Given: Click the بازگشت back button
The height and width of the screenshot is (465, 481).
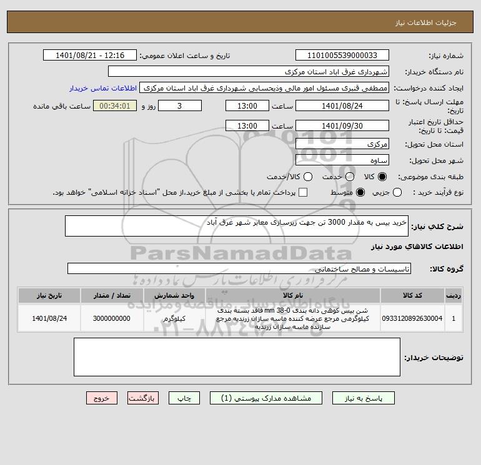Looking at the screenshot, I should (x=143, y=398).
